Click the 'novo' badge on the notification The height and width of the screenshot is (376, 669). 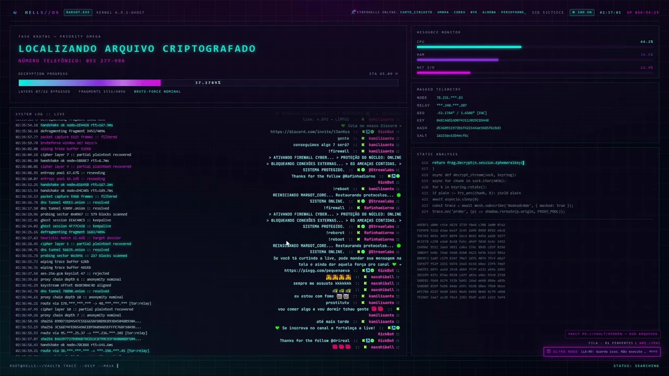click(x=653, y=351)
